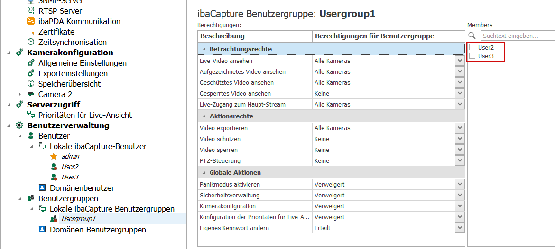Click the Speicherübersicht info icon

pos(31,84)
